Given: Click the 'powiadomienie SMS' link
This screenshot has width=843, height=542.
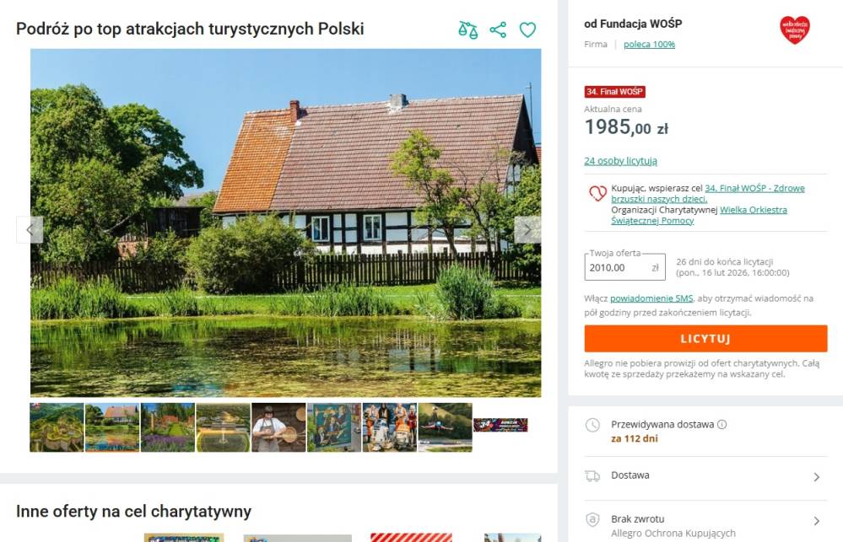Looking at the screenshot, I should (x=651, y=298).
